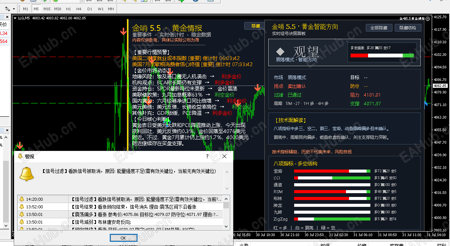Expand the LLG,M5 chart title triangle
450x246 pixels.
click(x=15, y=18)
